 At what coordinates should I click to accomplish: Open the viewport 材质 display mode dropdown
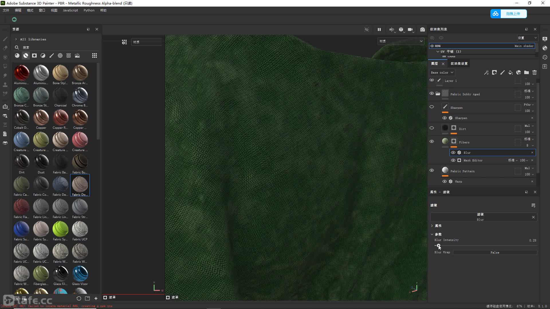click(401, 41)
